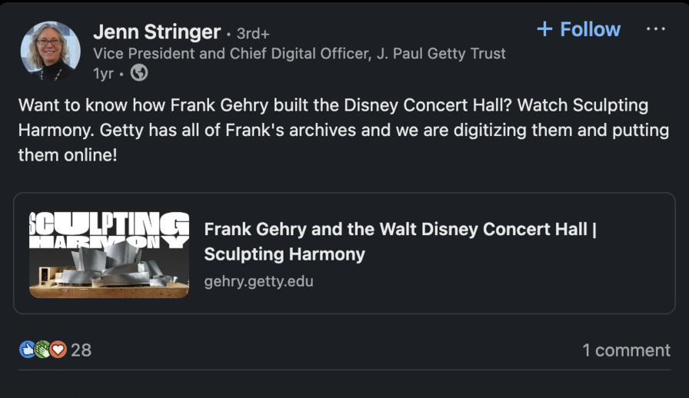689x398 pixels.
Task: Open the Sculpting Harmony preview thumbnail
Action: pos(109,254)
